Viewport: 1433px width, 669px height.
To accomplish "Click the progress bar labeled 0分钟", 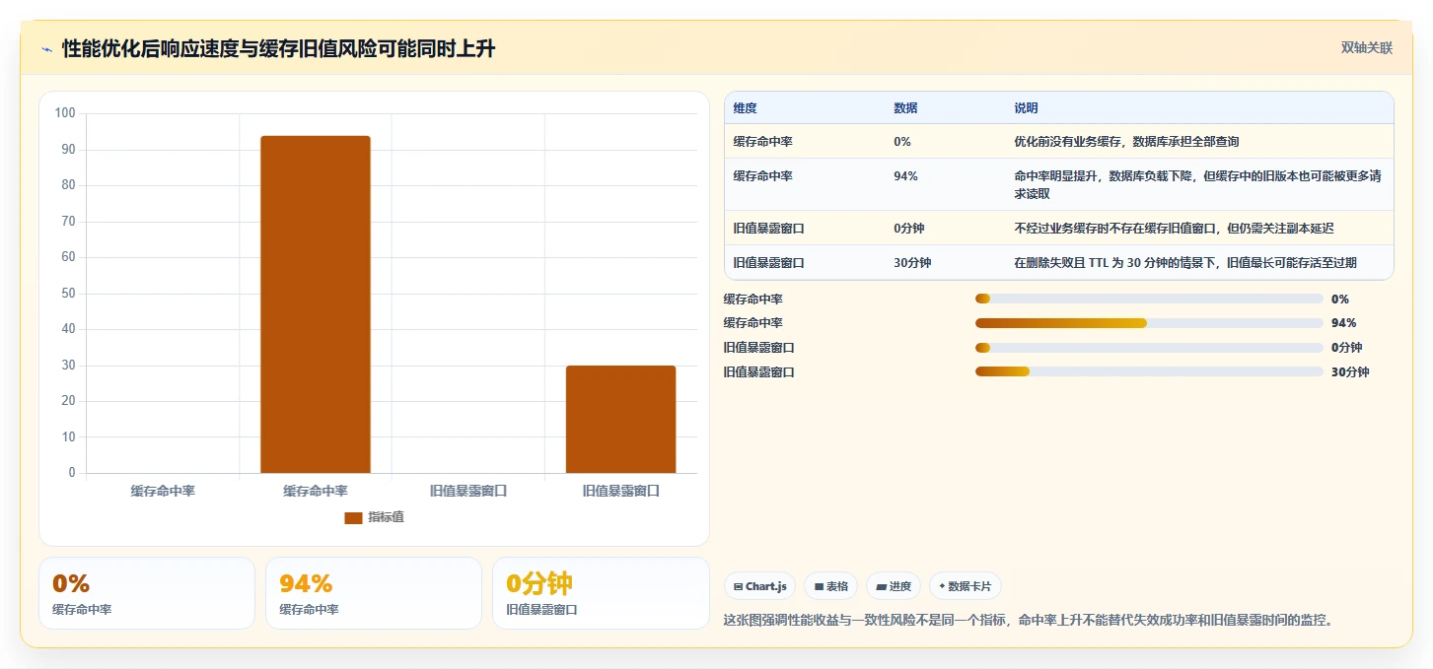I will click(x=1149, y=347).
